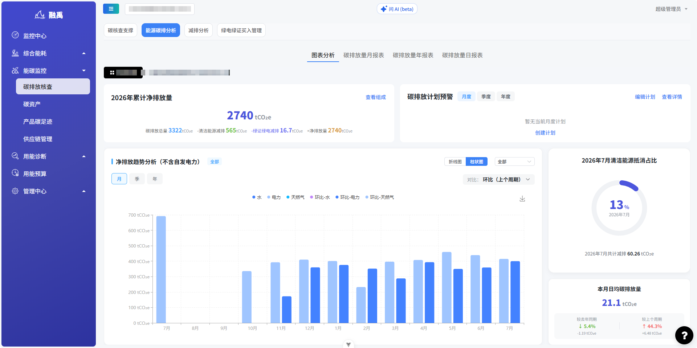Collapse the 能碳监控 menu arrow
The width and height of the screenshot is (697, 348).
coord(84,70)
